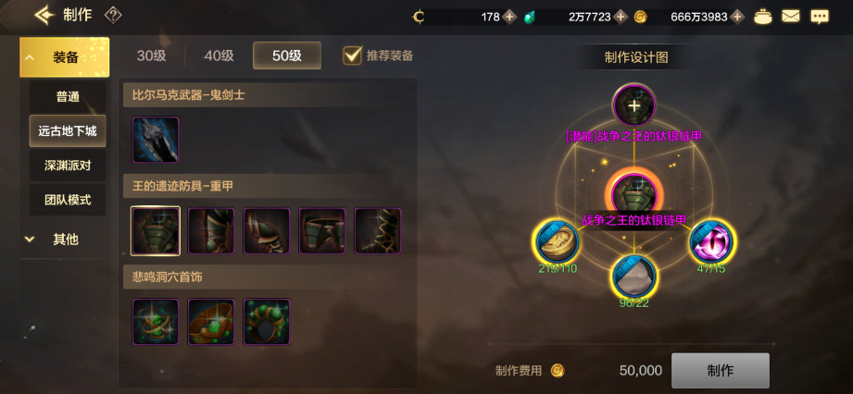Select the gray stone material icon
The image size is (853, 394).
coord(634,277)
